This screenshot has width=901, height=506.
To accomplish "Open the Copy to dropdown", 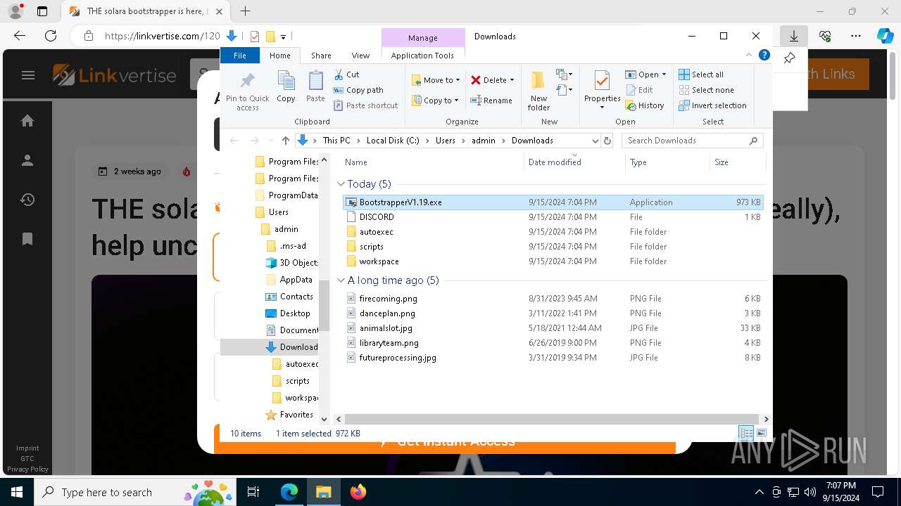I will [x=436, y=100].
